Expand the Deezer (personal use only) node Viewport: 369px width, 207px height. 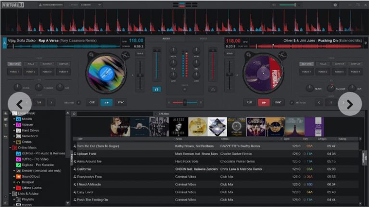[14, 170]
